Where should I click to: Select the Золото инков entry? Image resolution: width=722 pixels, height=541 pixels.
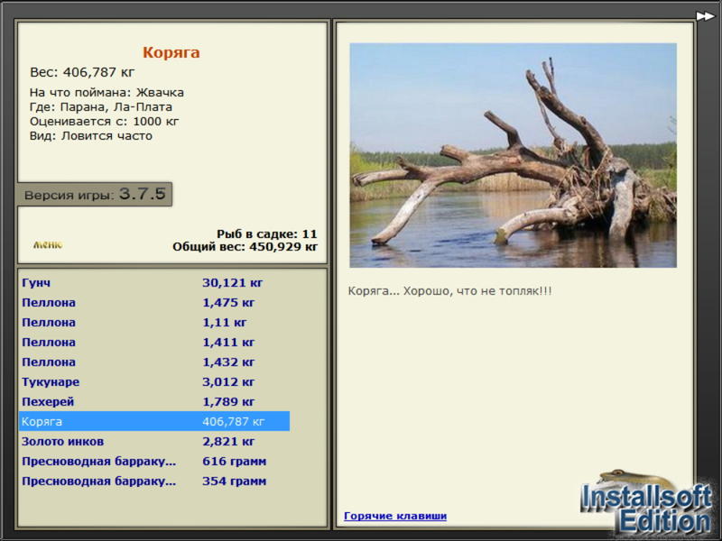[x=154, y=441]
